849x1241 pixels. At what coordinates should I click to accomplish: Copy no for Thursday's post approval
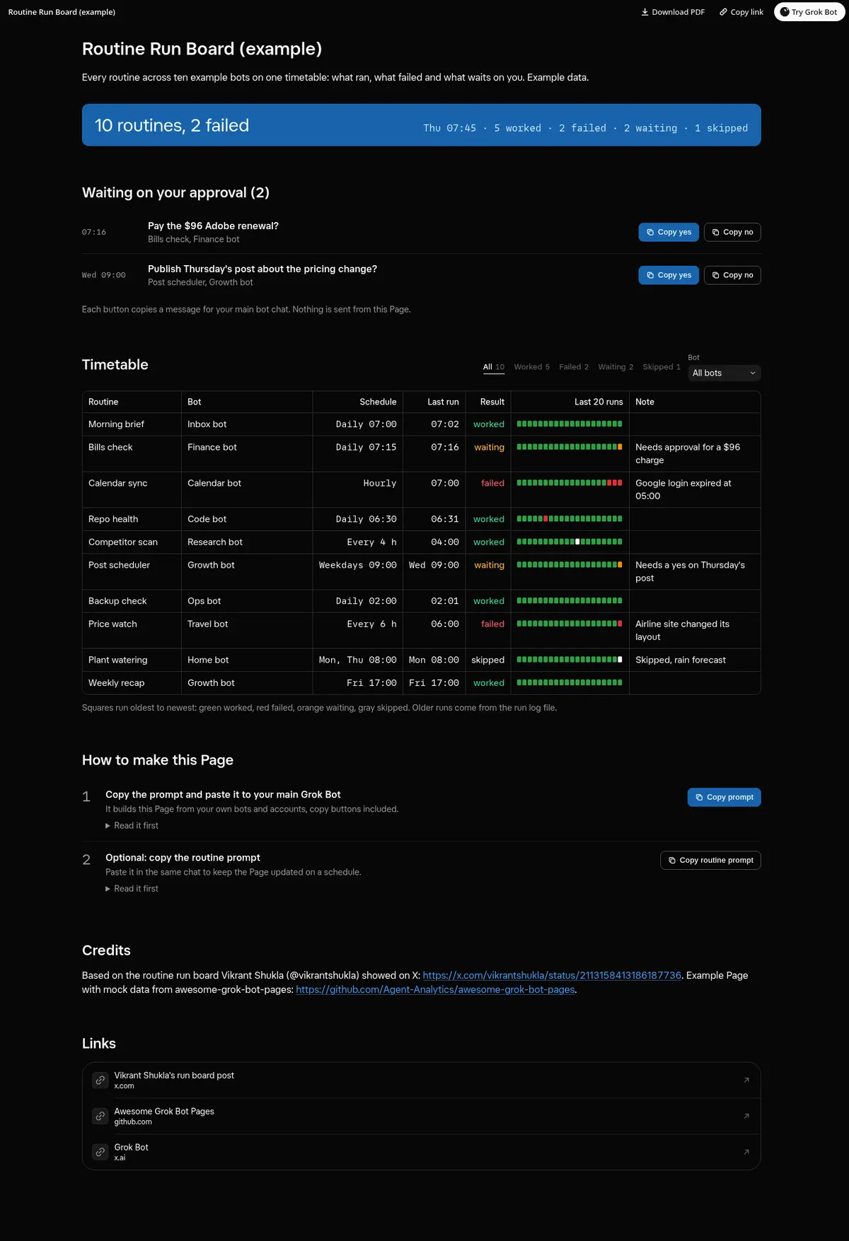coord(732,275)
